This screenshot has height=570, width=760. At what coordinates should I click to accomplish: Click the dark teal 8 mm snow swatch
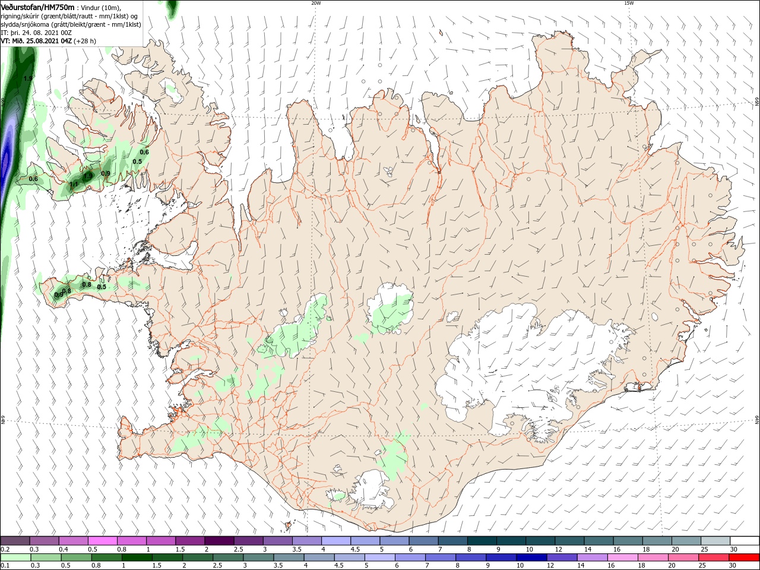coord(483,541)
